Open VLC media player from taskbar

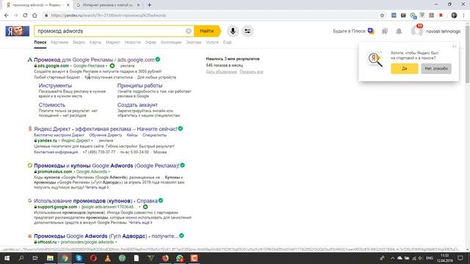pos(108,258)
